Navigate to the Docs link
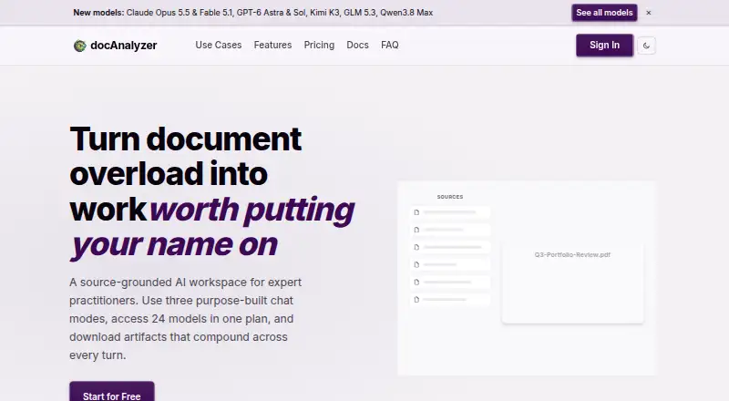 (357, 46)
